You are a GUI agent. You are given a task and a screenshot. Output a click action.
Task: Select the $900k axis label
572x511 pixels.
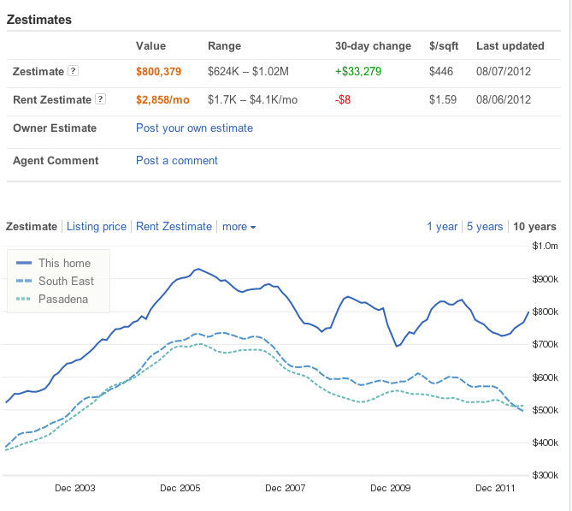pyautogui.click(x=545, y=279)
